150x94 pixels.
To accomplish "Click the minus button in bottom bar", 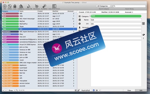I will click(6, 90).
